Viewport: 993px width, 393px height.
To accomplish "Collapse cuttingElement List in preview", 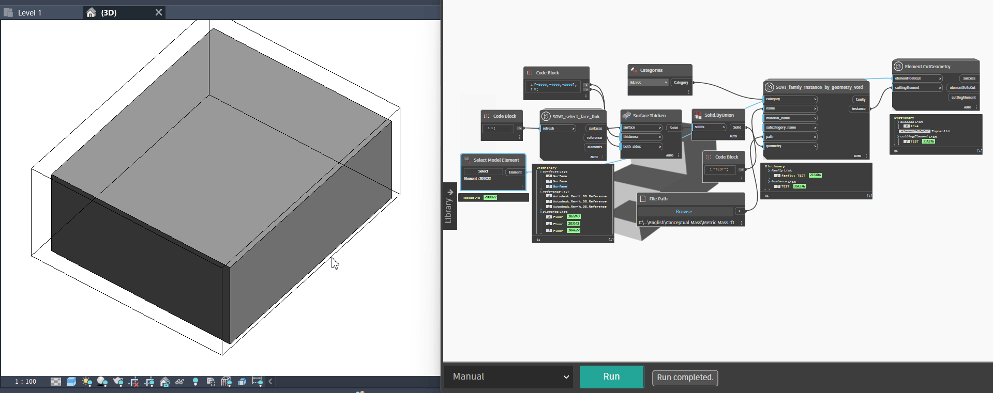I will (898, 136).
